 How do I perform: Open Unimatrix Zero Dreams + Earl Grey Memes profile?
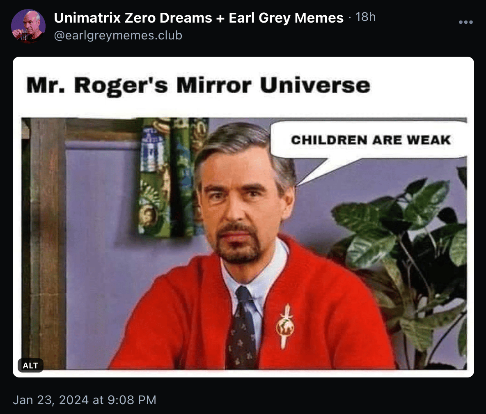[199, 18]
